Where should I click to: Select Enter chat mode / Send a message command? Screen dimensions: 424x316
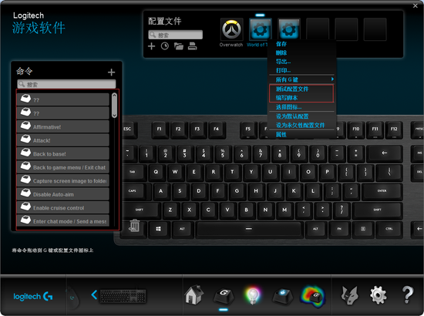62,221
